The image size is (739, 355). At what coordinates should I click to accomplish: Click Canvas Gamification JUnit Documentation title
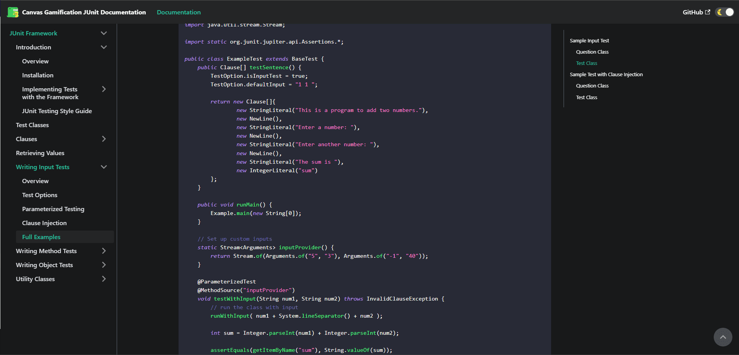coord(84,12)
